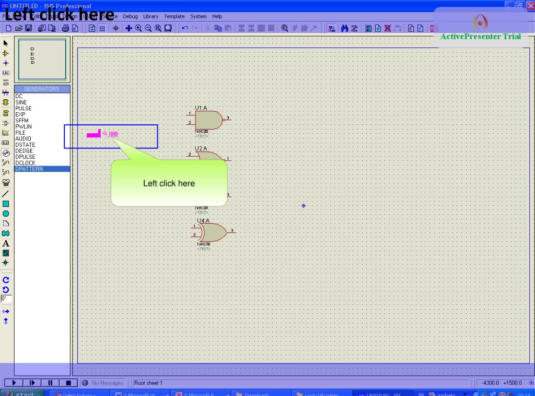Click the Windows Start button
Image resolution: width=535 pixels, height=396 pixels.
tap(22, 393)
